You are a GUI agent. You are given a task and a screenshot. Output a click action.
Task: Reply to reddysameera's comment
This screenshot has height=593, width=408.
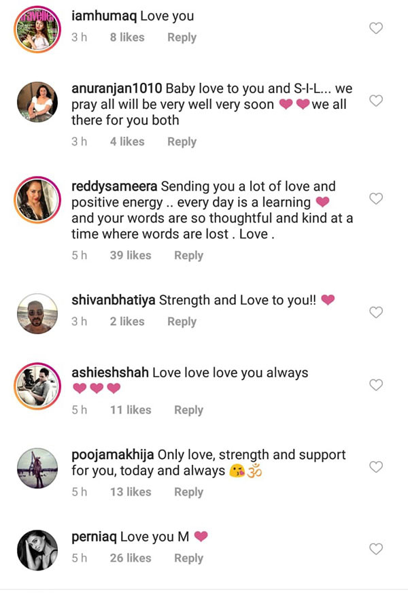(x=188, y=256)
